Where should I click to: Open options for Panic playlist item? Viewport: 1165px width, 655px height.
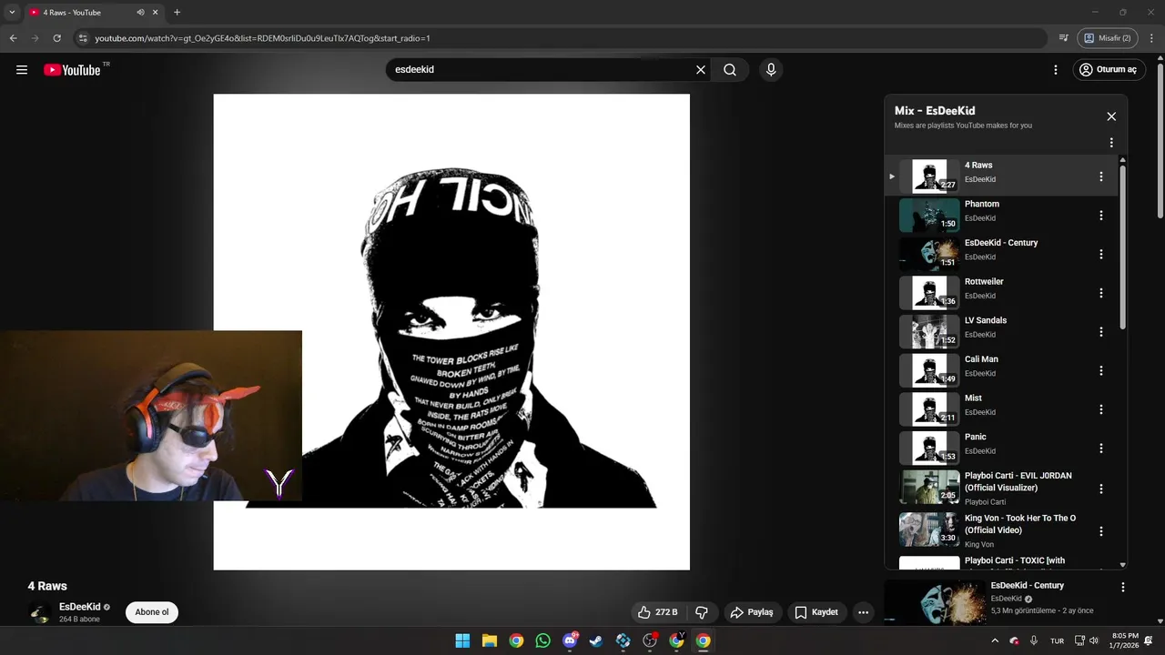click(1101, 448)
